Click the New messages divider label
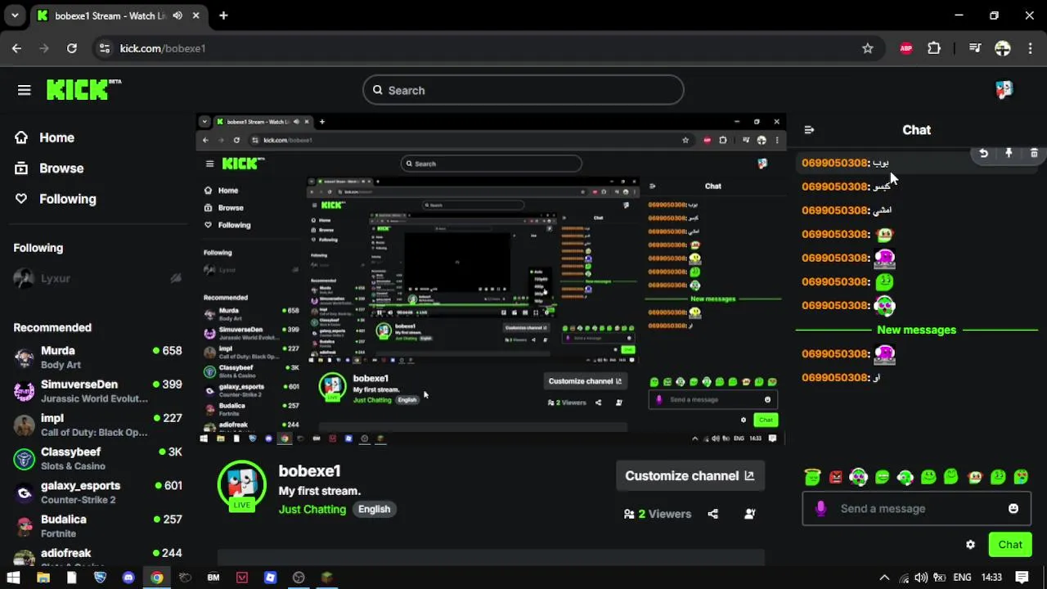This screenshot has height=589, width=1047. [x=916, y=330]
